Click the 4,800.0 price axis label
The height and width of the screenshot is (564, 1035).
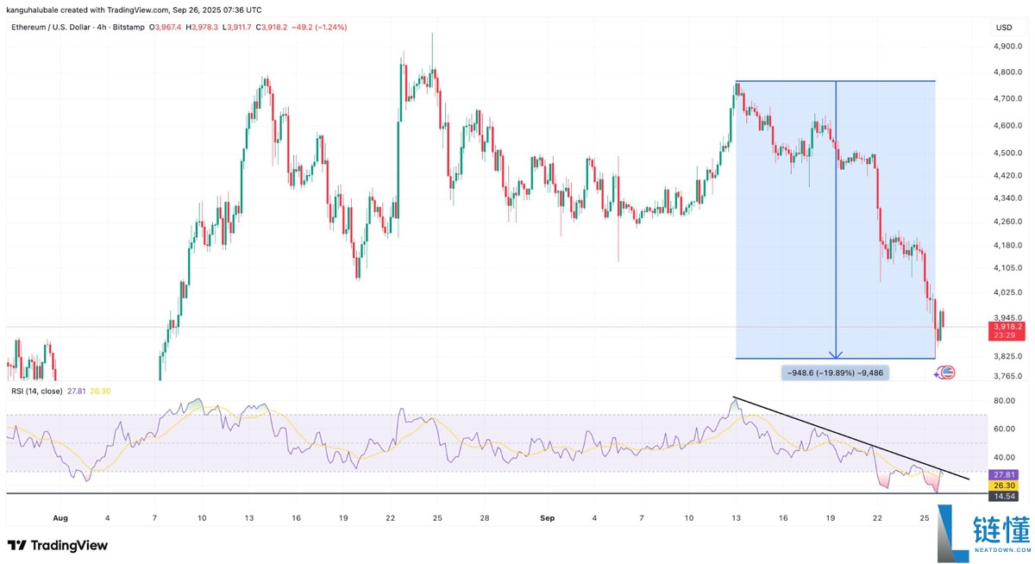pyautogui.click(x=1007, y=72)
